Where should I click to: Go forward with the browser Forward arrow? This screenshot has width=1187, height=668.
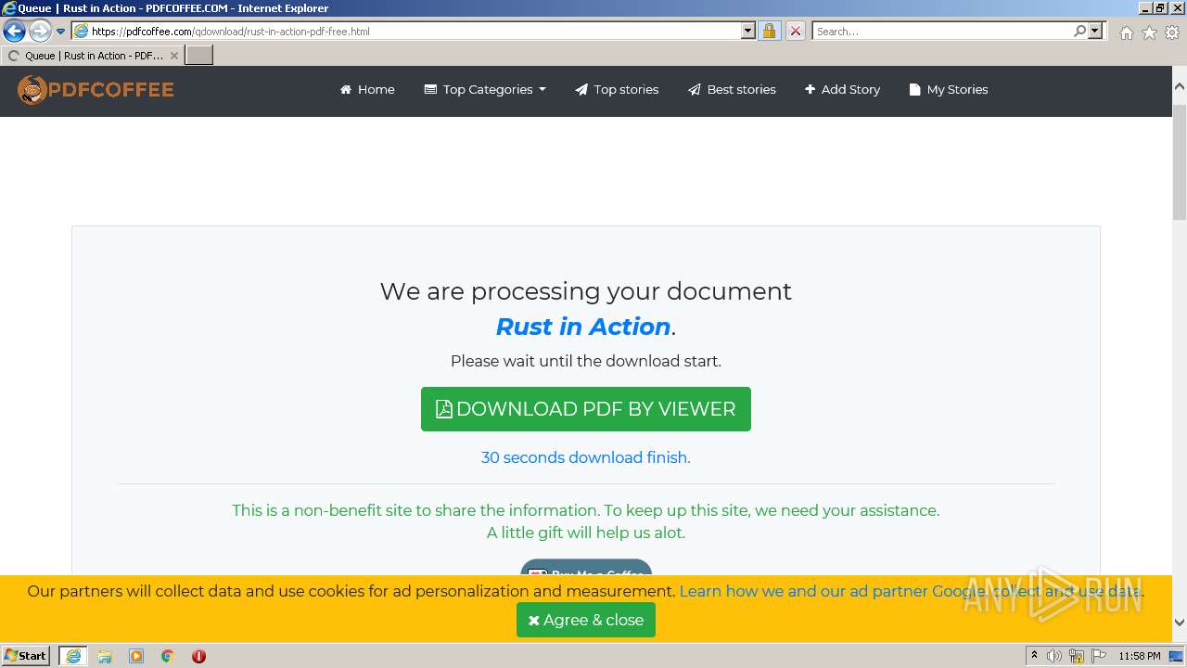click(39, 31)
